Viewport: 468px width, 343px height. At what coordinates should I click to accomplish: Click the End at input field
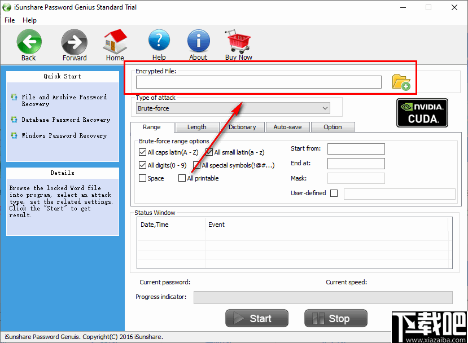356,164
